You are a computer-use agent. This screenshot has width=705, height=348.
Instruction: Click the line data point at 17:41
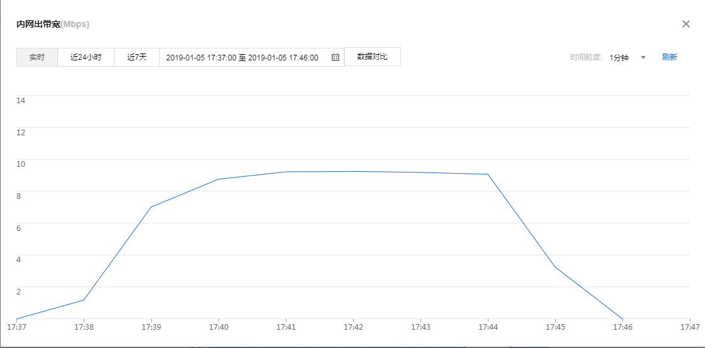coord(286,172)
